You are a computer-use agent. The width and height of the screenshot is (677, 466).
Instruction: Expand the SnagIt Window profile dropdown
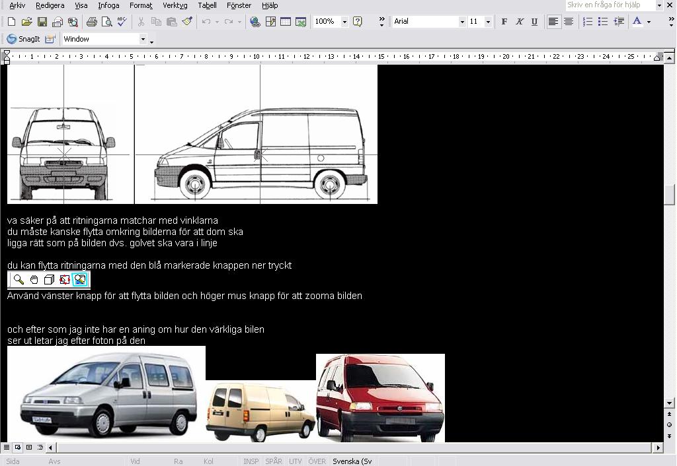pyautogui.click(x=142, y=39)
